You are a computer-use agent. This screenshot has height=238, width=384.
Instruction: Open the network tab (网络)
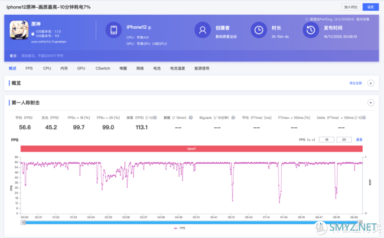pos(140,68)
